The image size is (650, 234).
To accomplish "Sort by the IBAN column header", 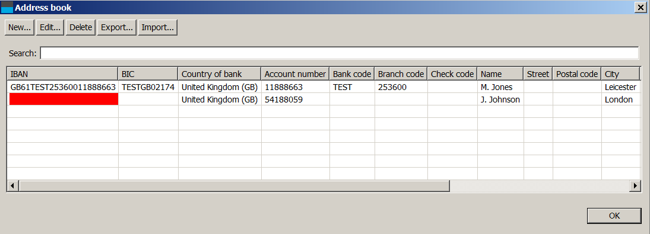I will pos(62,74).
